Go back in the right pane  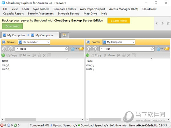click(89, 49)
